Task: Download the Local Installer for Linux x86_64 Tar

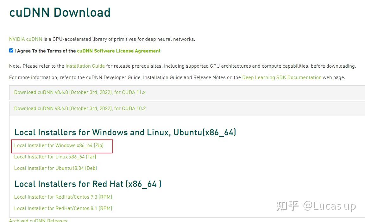Action: pos(55,157)
